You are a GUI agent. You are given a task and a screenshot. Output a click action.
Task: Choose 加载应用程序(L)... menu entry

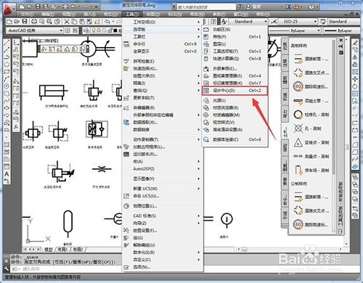(163, 147)
